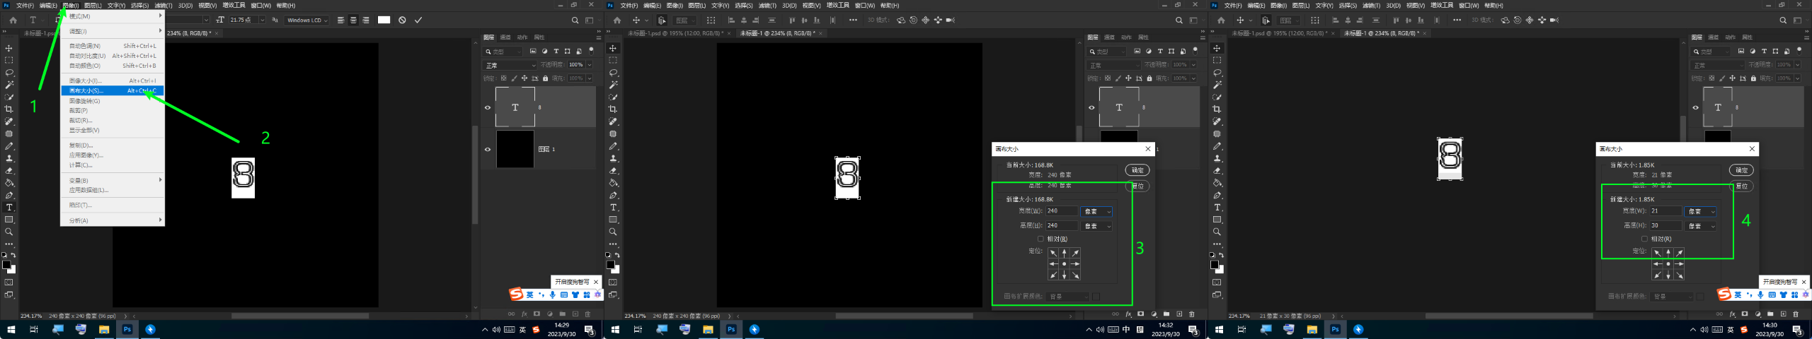The width and height of the screenshot is (1812, 339).
Task: Click the width field showing 21
Action: (x=1665, y=211)
